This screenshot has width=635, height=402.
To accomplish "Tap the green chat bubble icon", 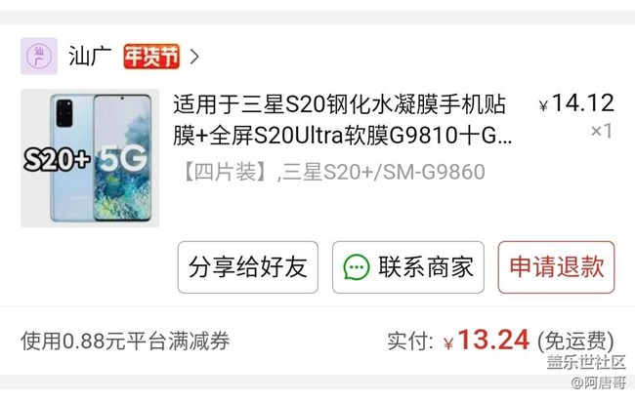I will [357, 267].
